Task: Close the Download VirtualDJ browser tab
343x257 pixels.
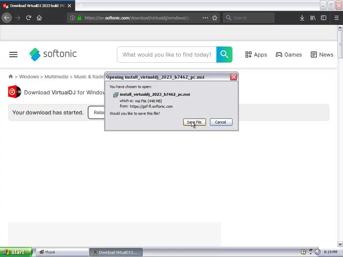Action: pos(69,6)
